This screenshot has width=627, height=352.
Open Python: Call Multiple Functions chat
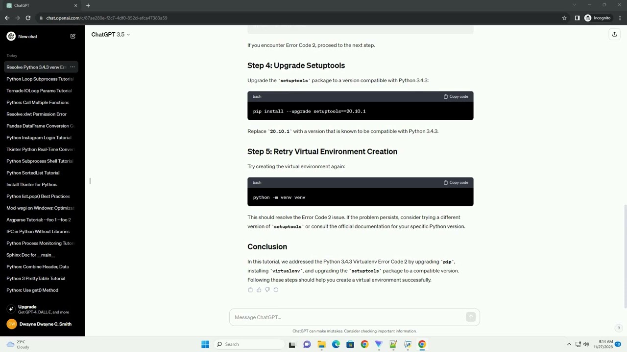(x=41, y=102)
